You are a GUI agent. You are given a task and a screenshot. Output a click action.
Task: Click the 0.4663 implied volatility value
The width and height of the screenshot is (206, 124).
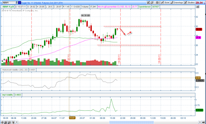tap(18, 95)
